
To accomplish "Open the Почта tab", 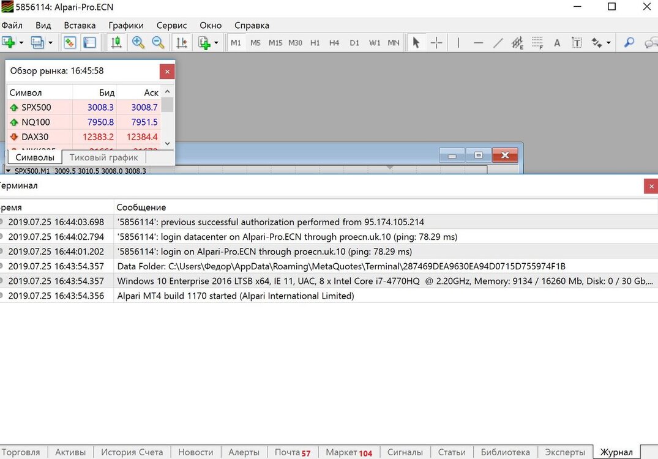I will [293, 452].
